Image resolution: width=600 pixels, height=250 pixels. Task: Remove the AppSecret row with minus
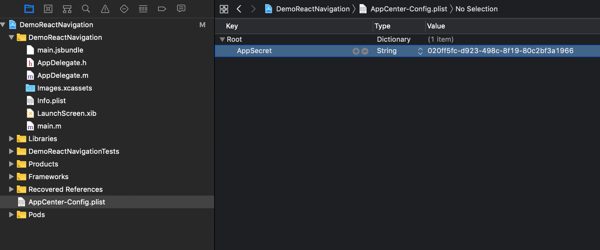[x=365, y=51]
